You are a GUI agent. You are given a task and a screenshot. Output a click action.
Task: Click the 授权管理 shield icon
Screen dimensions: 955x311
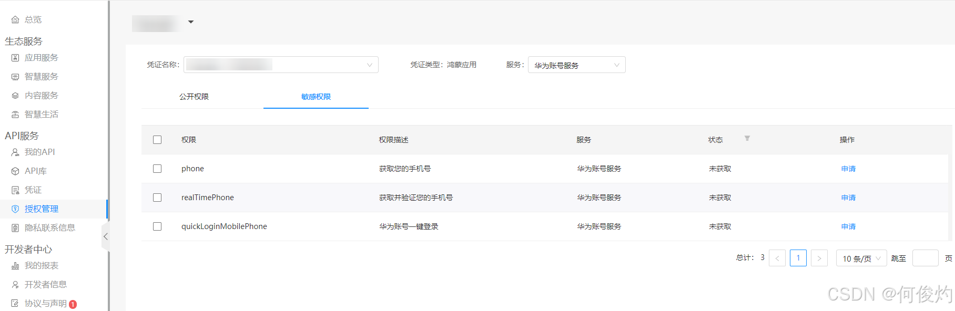[x=15, y=209]
